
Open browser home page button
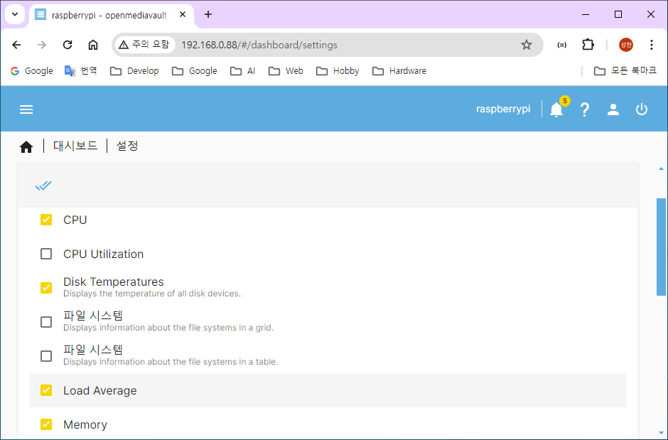(93, 45)
